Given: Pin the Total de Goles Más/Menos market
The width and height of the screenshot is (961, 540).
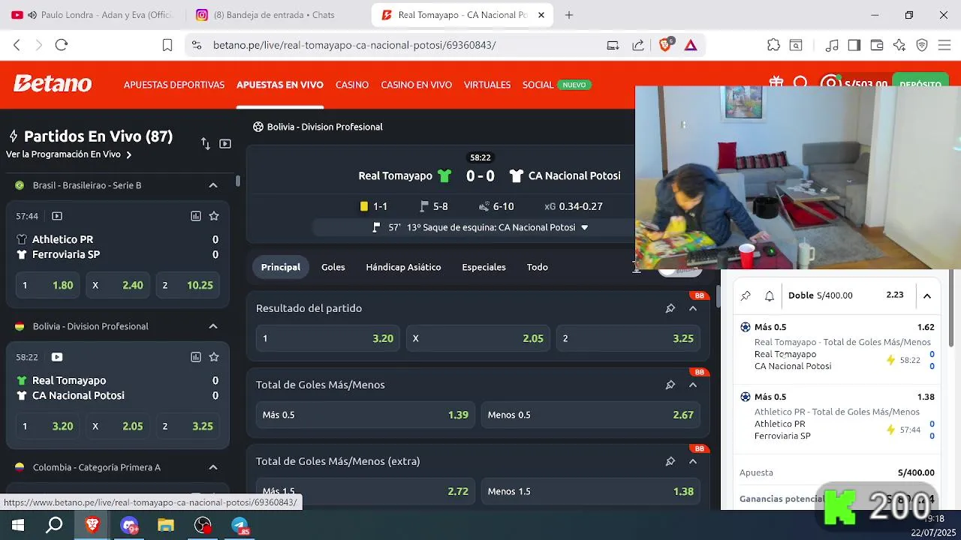Looking at the screenshot, I should pyautogui.click(x=670, y=385).
